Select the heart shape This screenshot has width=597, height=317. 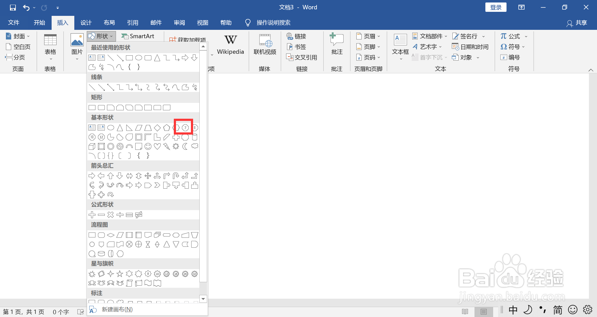click(157, 146)
